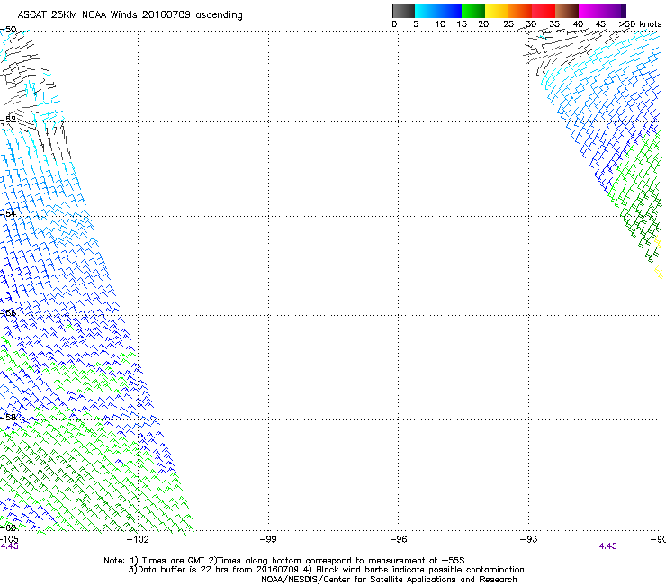Select the green 15-20 knots legend segment
Viewport: 666px width, 585px height.
point(473,11)
